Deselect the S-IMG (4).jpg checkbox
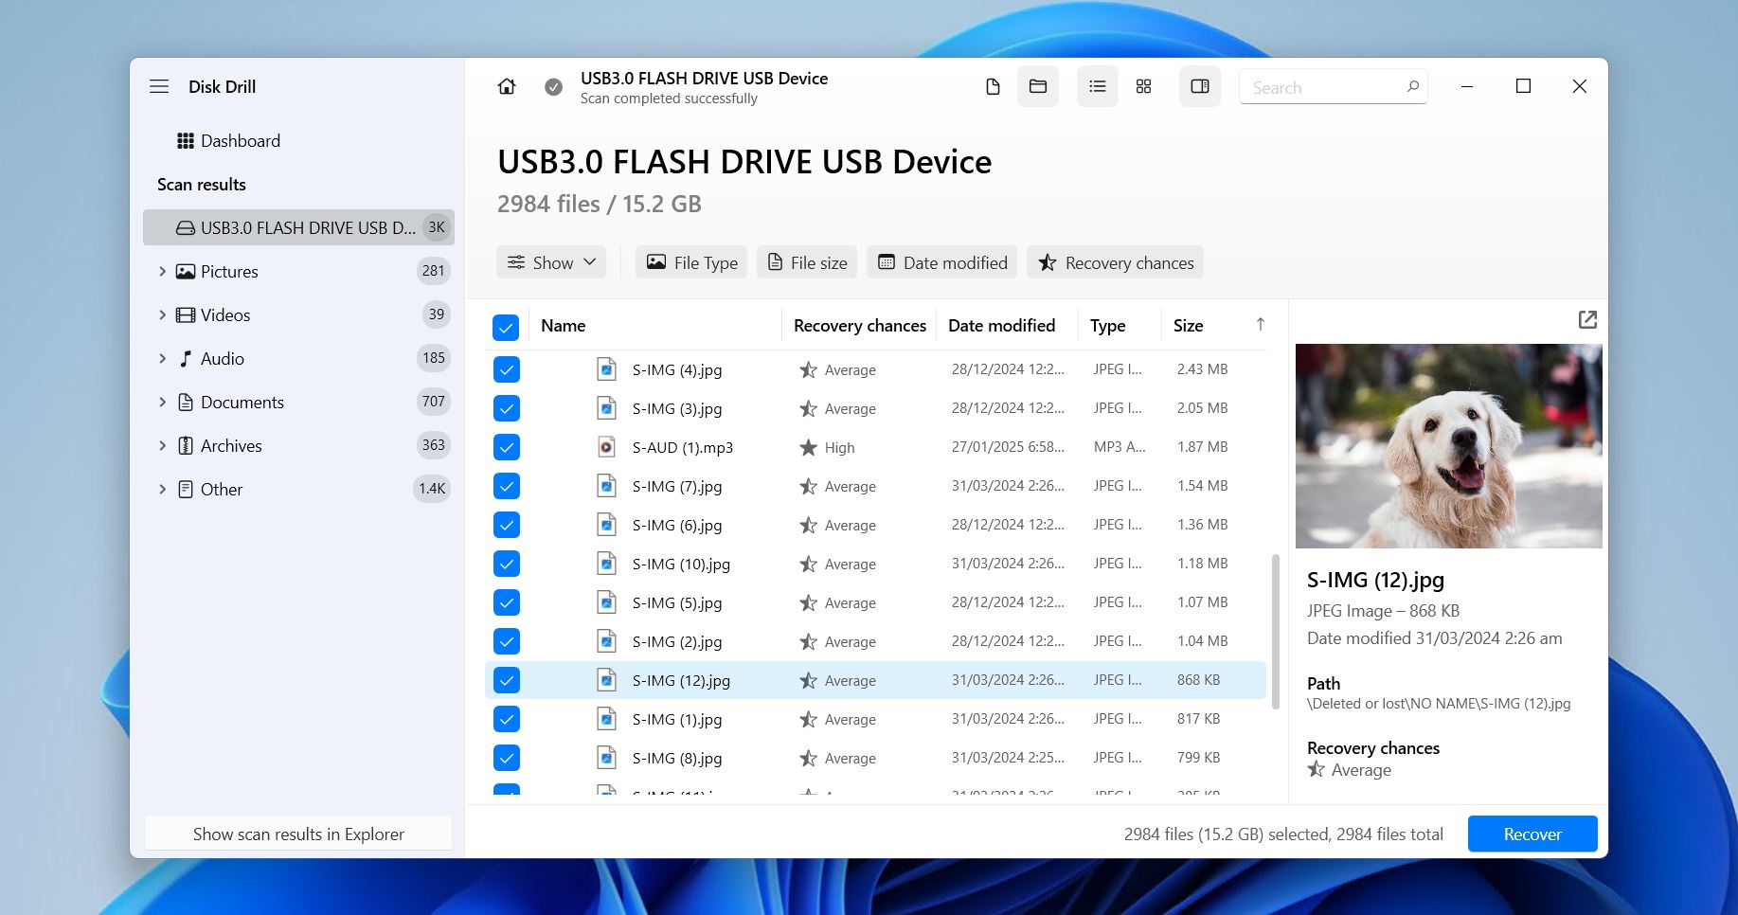The image size is (1738, 915). coord(507,369)
